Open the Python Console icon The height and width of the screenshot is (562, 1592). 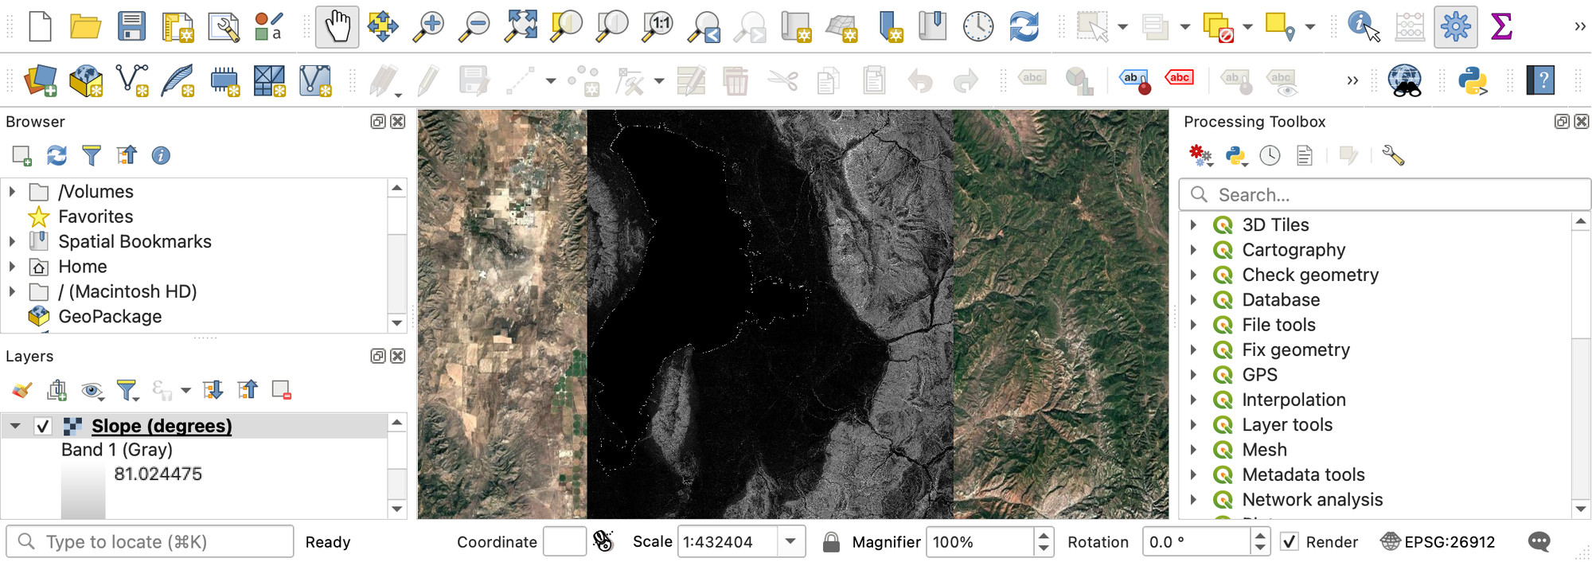tap(1473, 80)
